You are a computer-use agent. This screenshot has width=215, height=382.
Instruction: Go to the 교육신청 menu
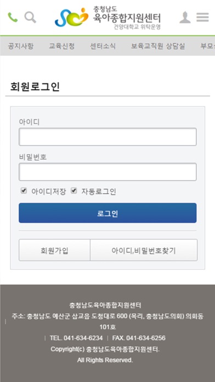pyautogui.click(x=61, y=46)
